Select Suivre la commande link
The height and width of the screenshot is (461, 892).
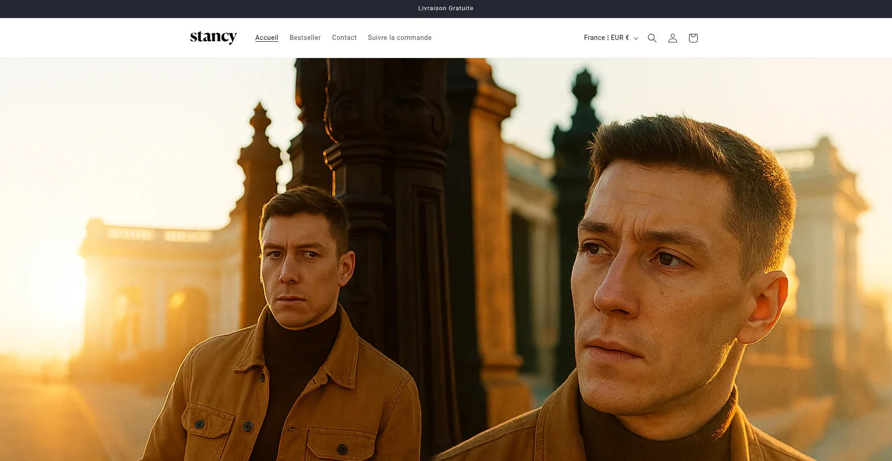[400, 38]
